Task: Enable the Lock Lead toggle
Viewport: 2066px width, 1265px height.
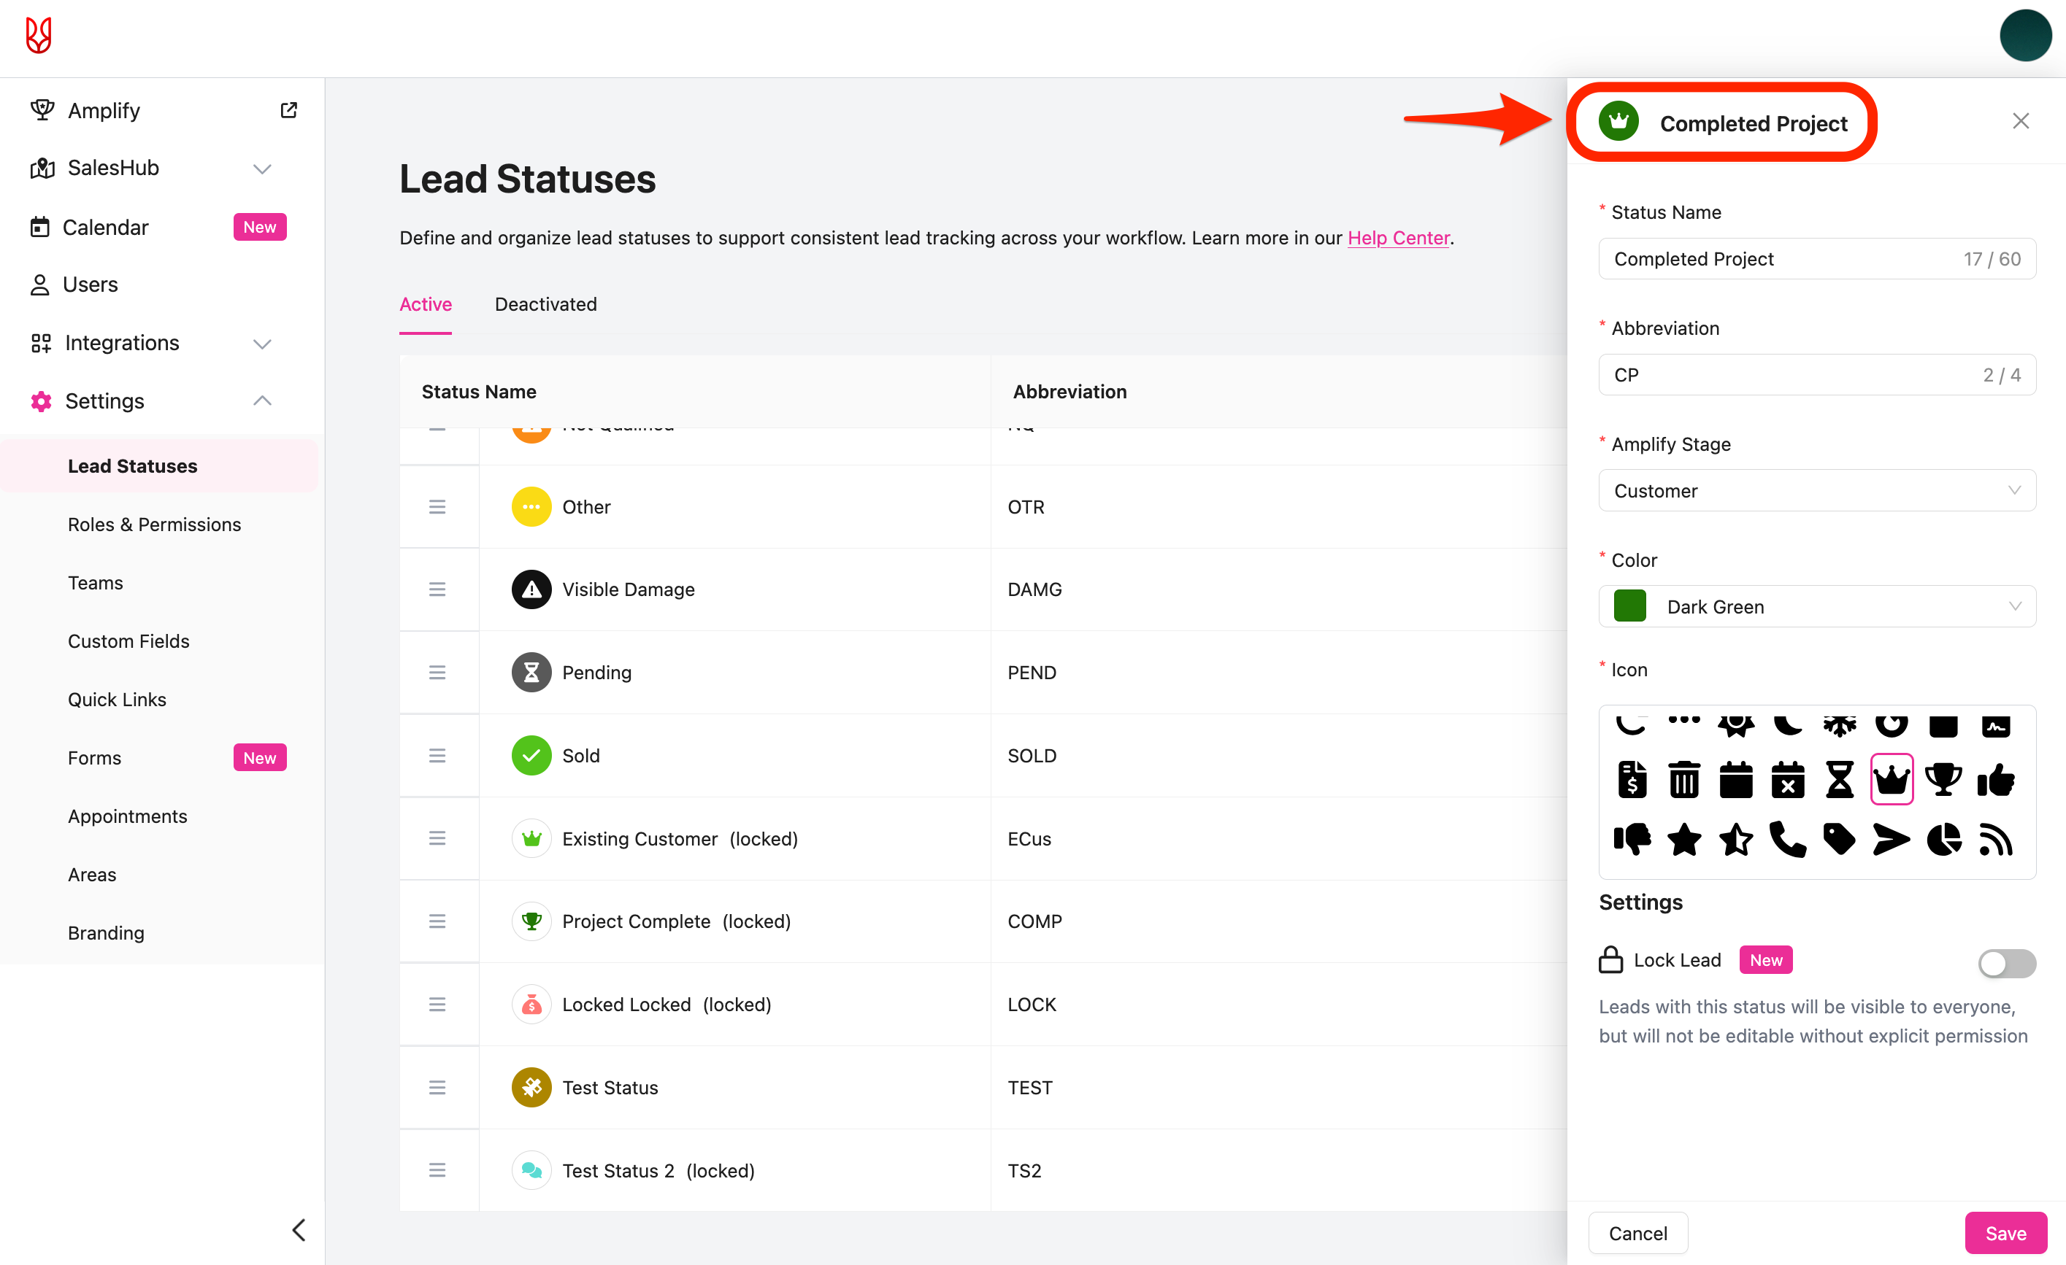Action: point(2006,962)
